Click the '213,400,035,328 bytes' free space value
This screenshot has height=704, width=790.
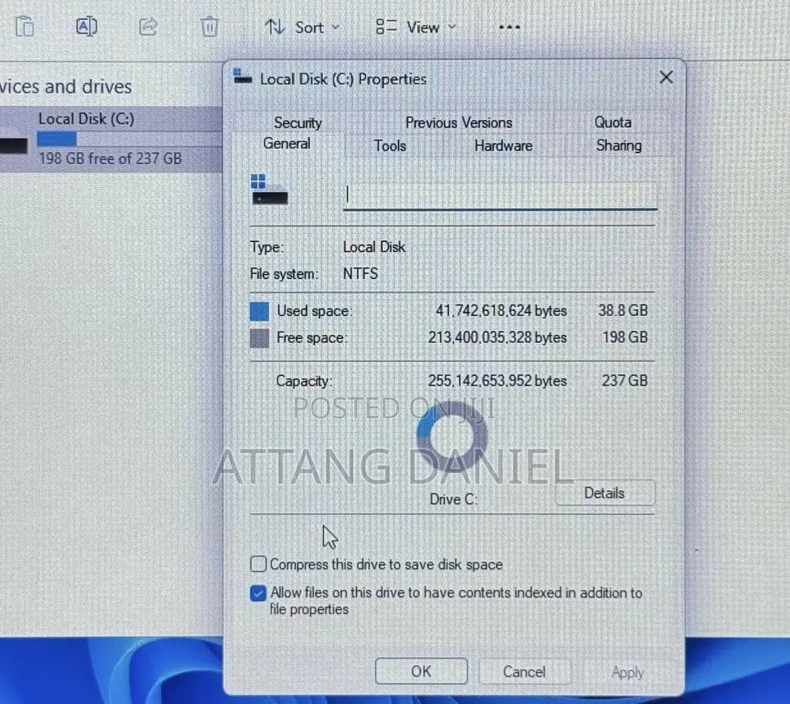click(x=497, y=337)
